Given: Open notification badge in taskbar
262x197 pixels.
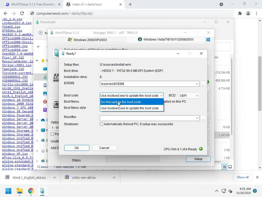Looking at the screenshot, I should pos(255,191).
